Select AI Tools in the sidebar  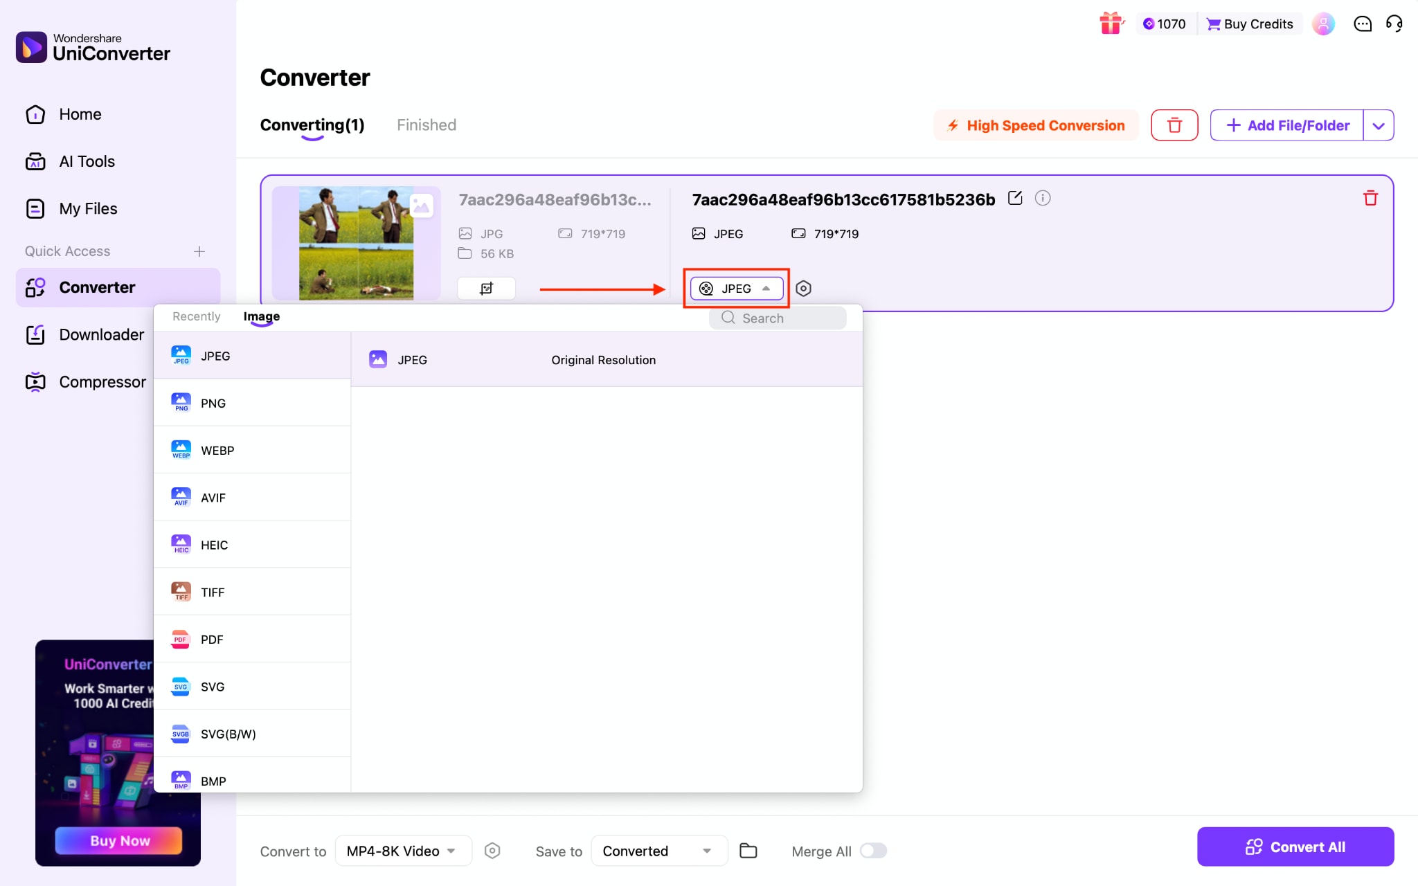click(86, 161)
